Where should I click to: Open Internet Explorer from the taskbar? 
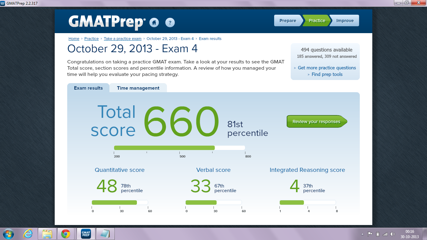point(28,233)
